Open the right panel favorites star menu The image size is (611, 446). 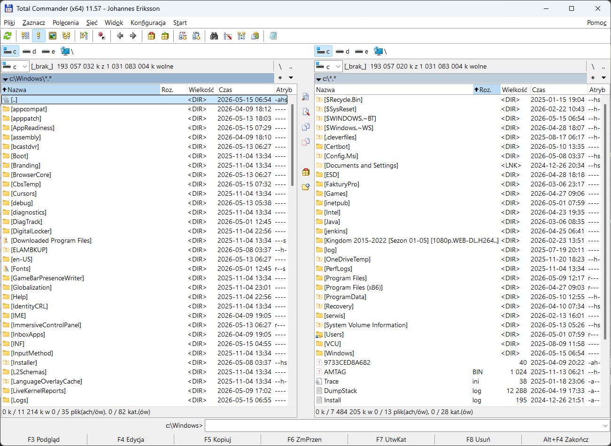[593, 78]
